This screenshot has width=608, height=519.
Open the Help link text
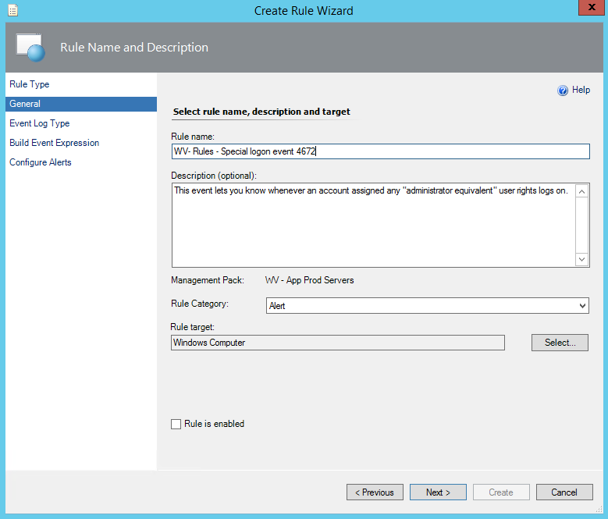[581, 91]
